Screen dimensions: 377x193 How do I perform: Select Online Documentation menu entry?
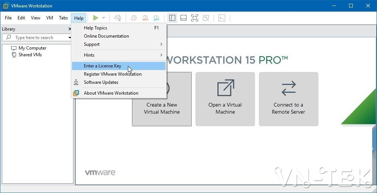click(119, 36)
